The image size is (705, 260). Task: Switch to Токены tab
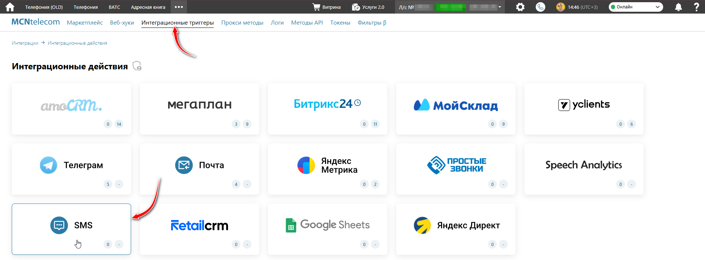pyautogui.click(x=340, y=23)
